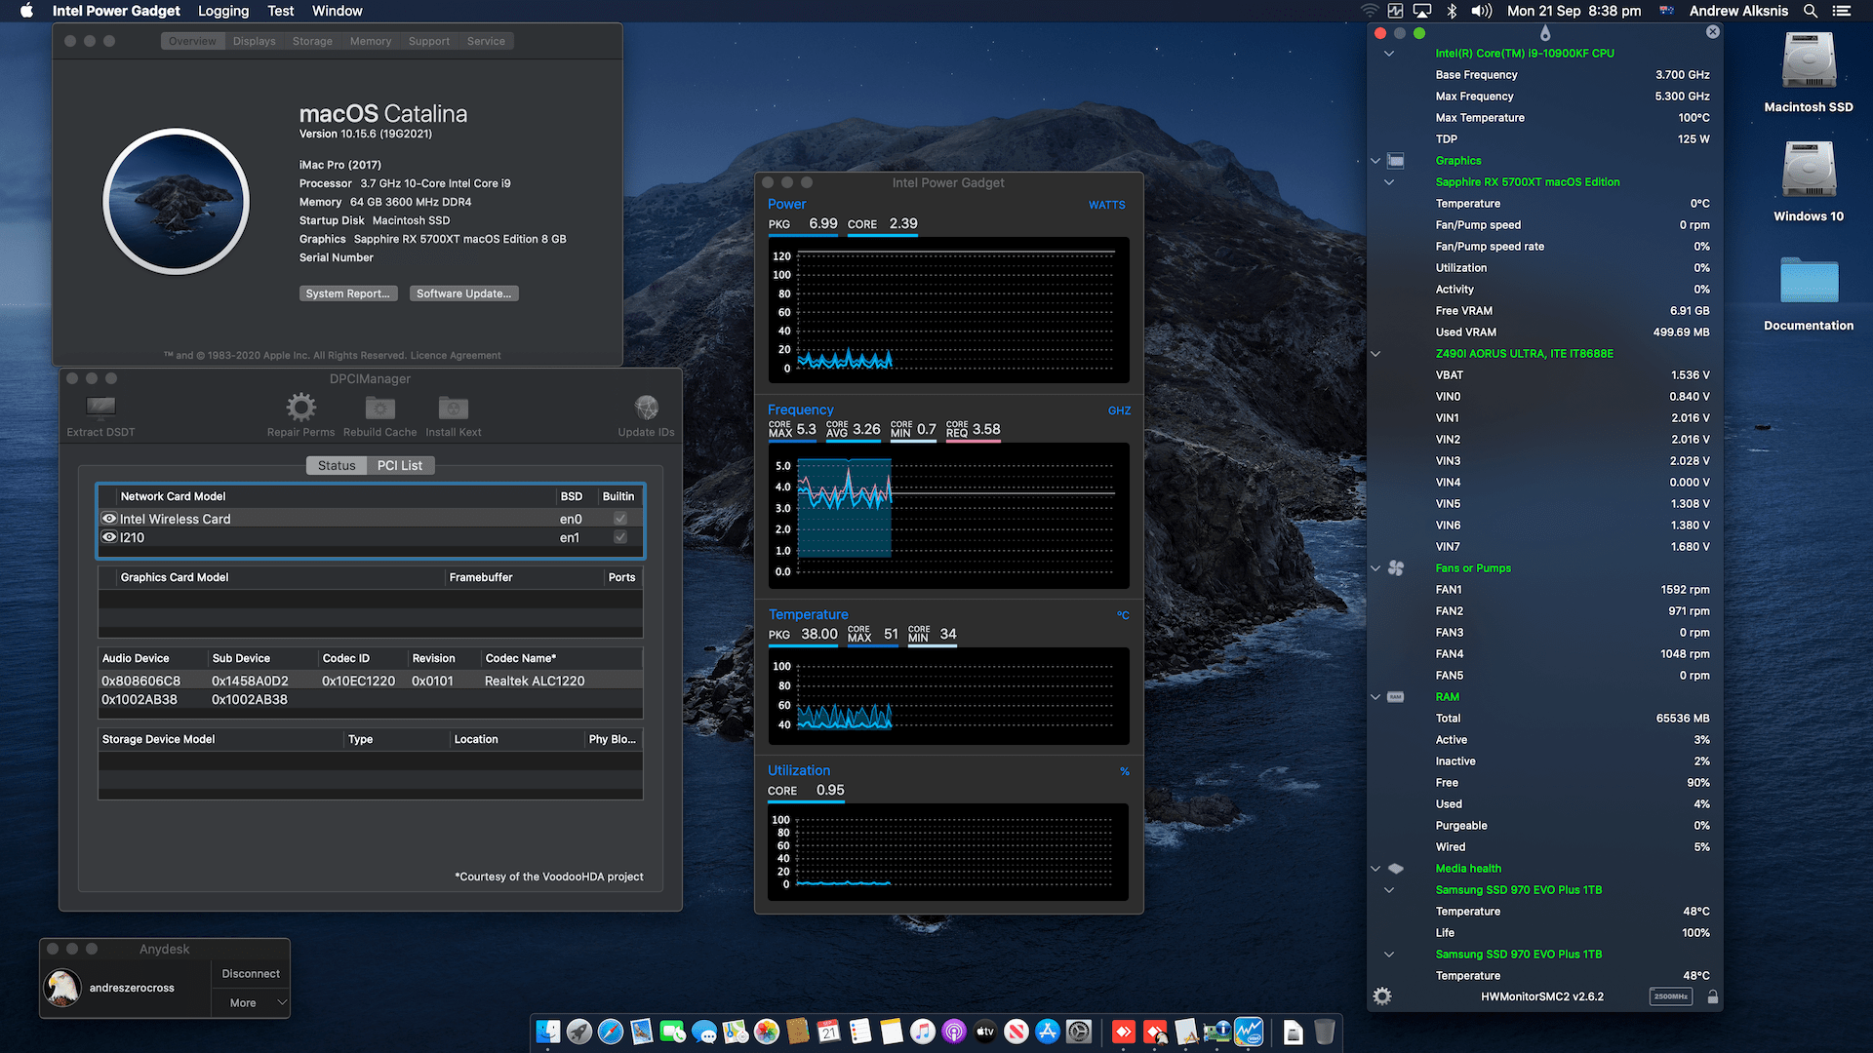The image size is (1873, 1053).
Task: Open HWMonitor settings gear icon
Action: click(x=1382, y=996)
